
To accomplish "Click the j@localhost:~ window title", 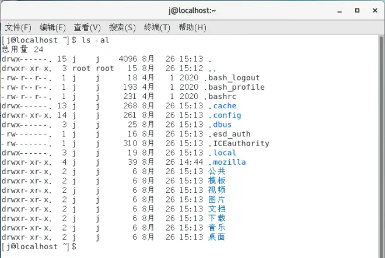I will click(x=192, y=10).
